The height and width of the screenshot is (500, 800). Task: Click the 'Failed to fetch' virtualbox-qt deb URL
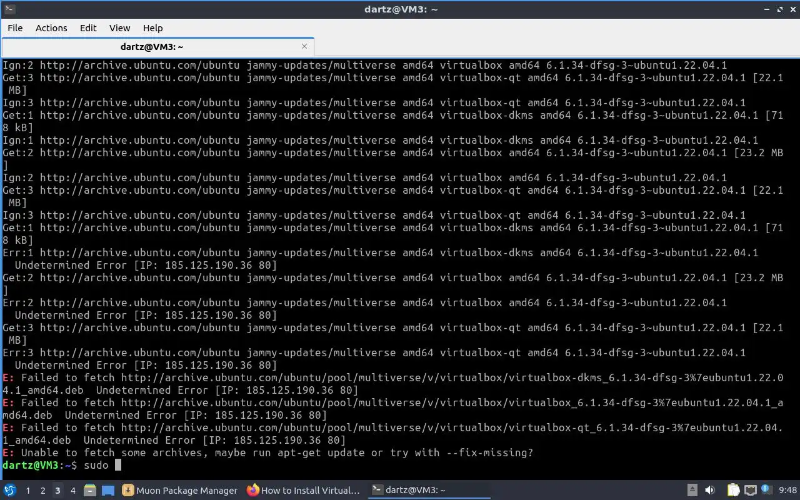pos(392,434)
